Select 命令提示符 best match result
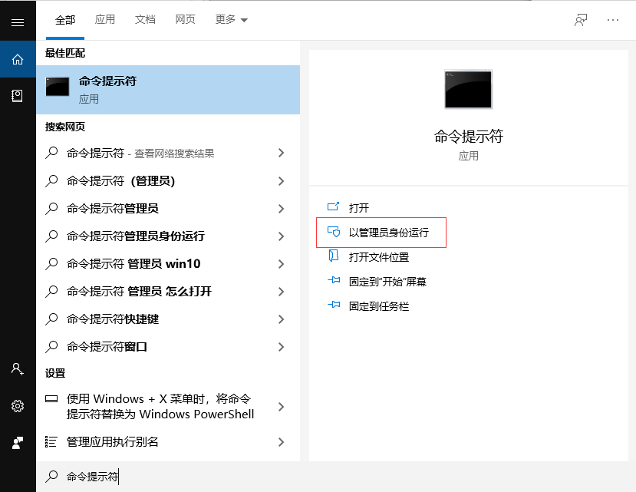This screenshot has height=492, width=636. click(x=168, y=90)
